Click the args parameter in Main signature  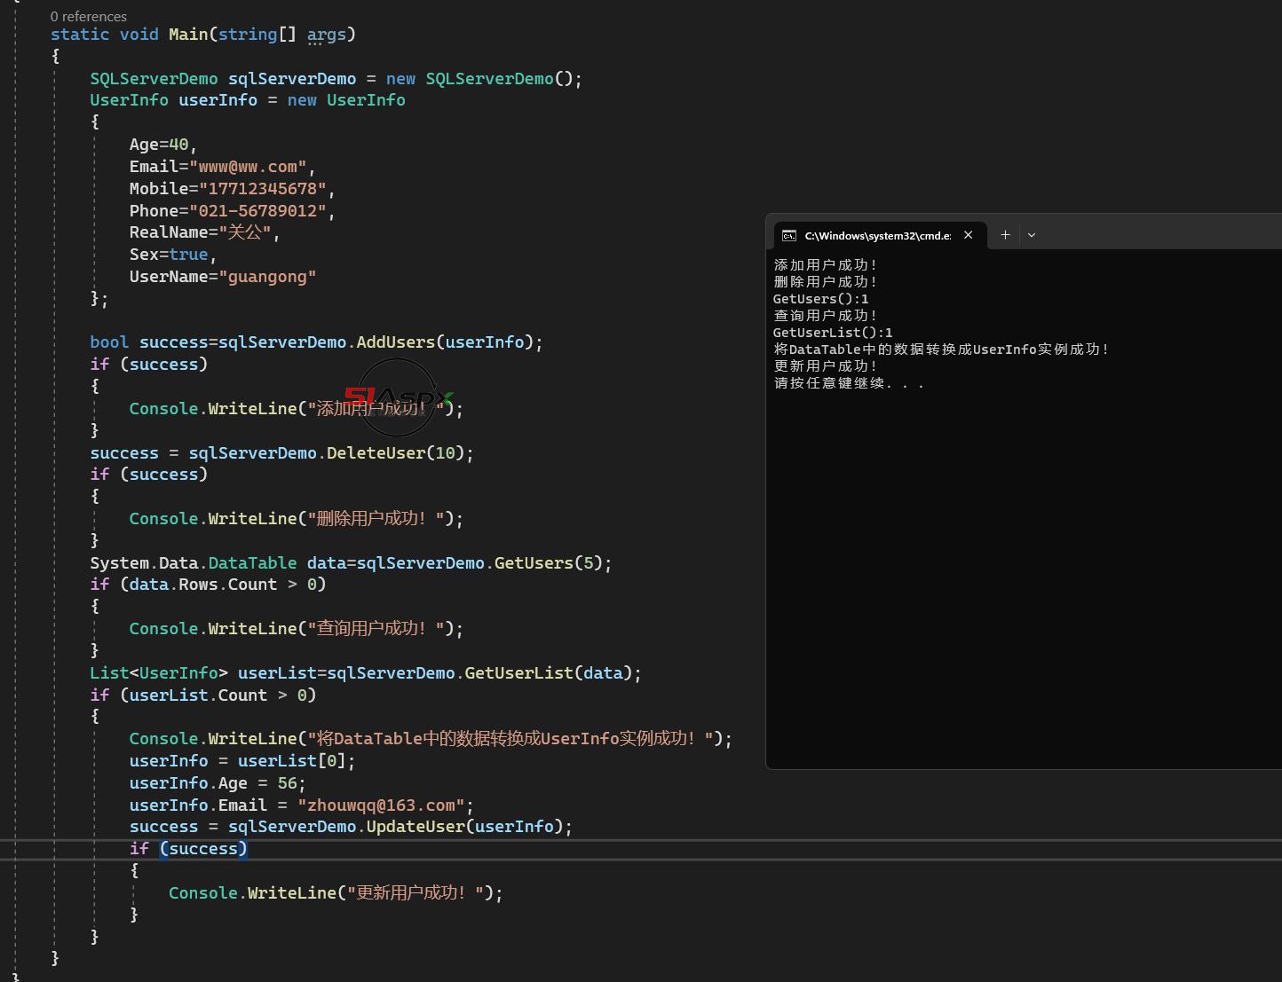coord(326,35)
